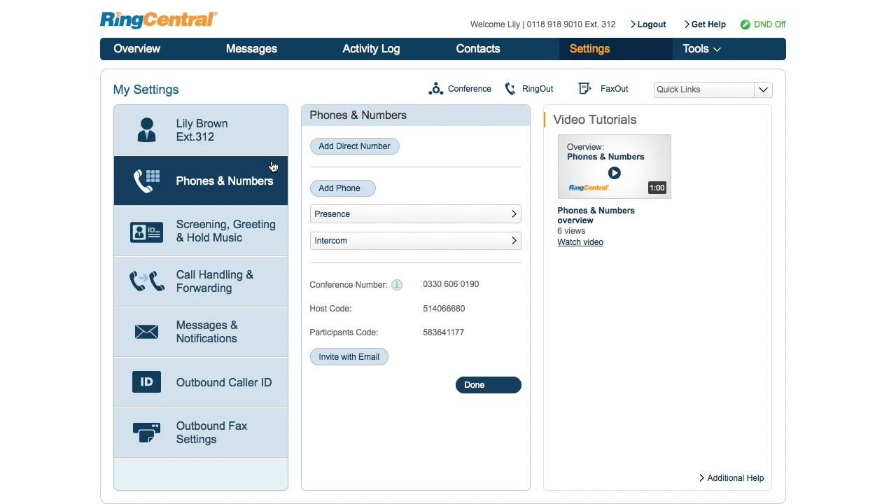Screen dimensions: 896x504
Task: Expand the Intercom row
Action: pos(416,241)
